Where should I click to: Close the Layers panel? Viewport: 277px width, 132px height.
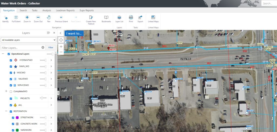point(54,33)
